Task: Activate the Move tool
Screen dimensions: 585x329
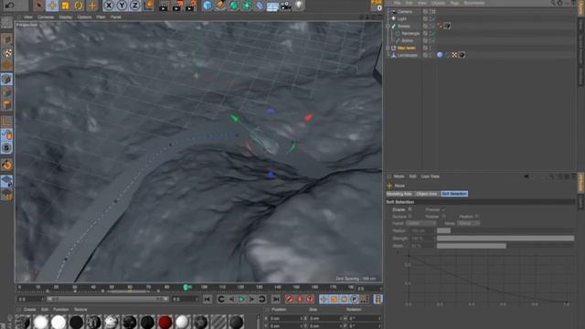Action: click(x=52, y=5)
